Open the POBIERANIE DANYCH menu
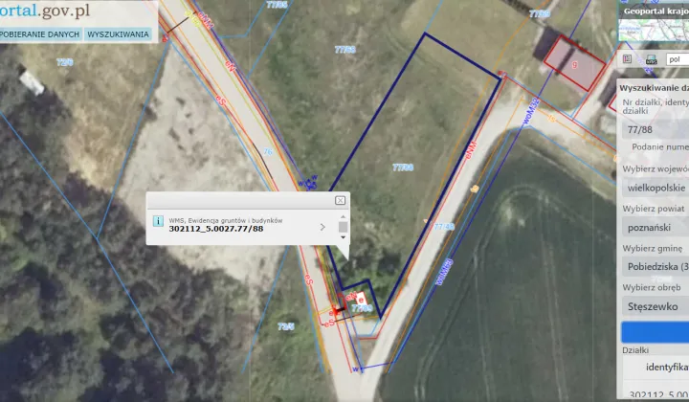The height and width of the screenshot is (402, 689). (x=40, y=34)
